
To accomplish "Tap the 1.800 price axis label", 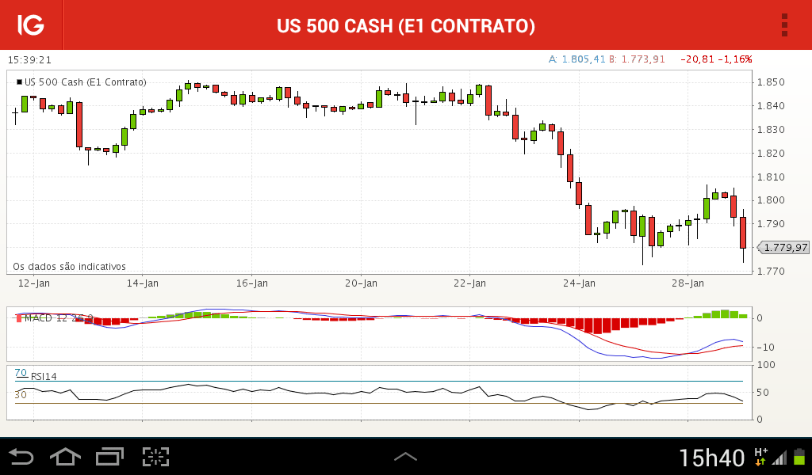I will [771, 200].
